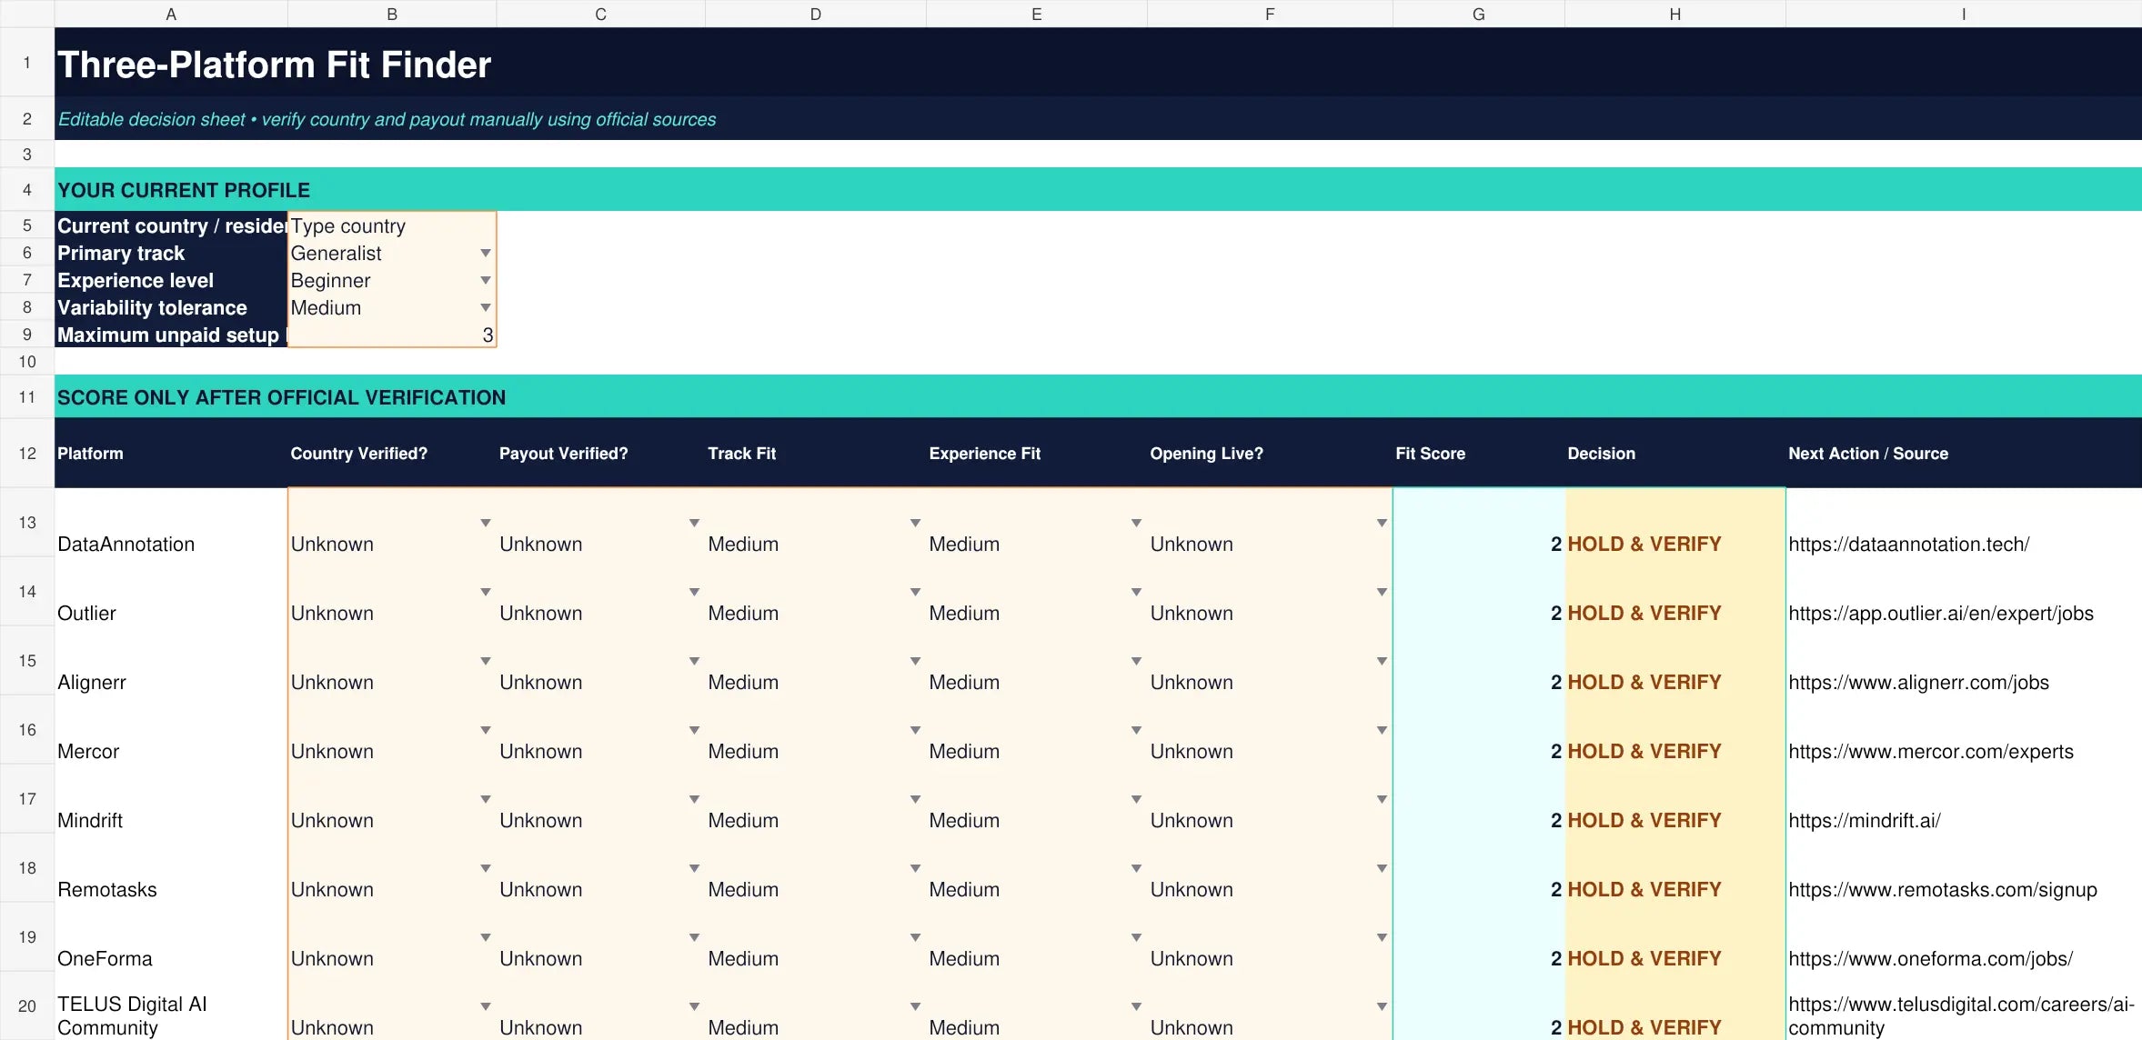Select the Primary track label cell
The width and height of the screenshot is (2142, 1040).
(171, 253)
